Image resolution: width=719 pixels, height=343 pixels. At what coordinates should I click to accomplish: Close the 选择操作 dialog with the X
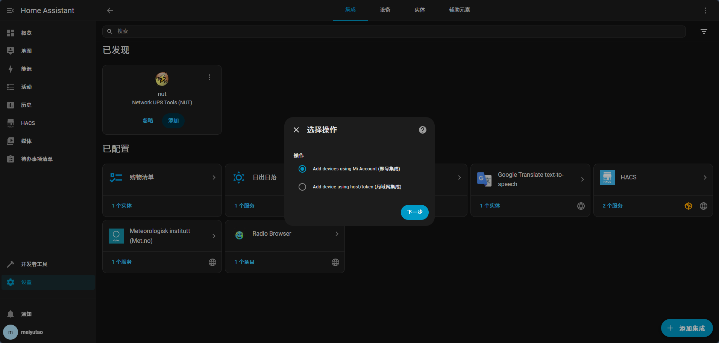coord(296,130)
